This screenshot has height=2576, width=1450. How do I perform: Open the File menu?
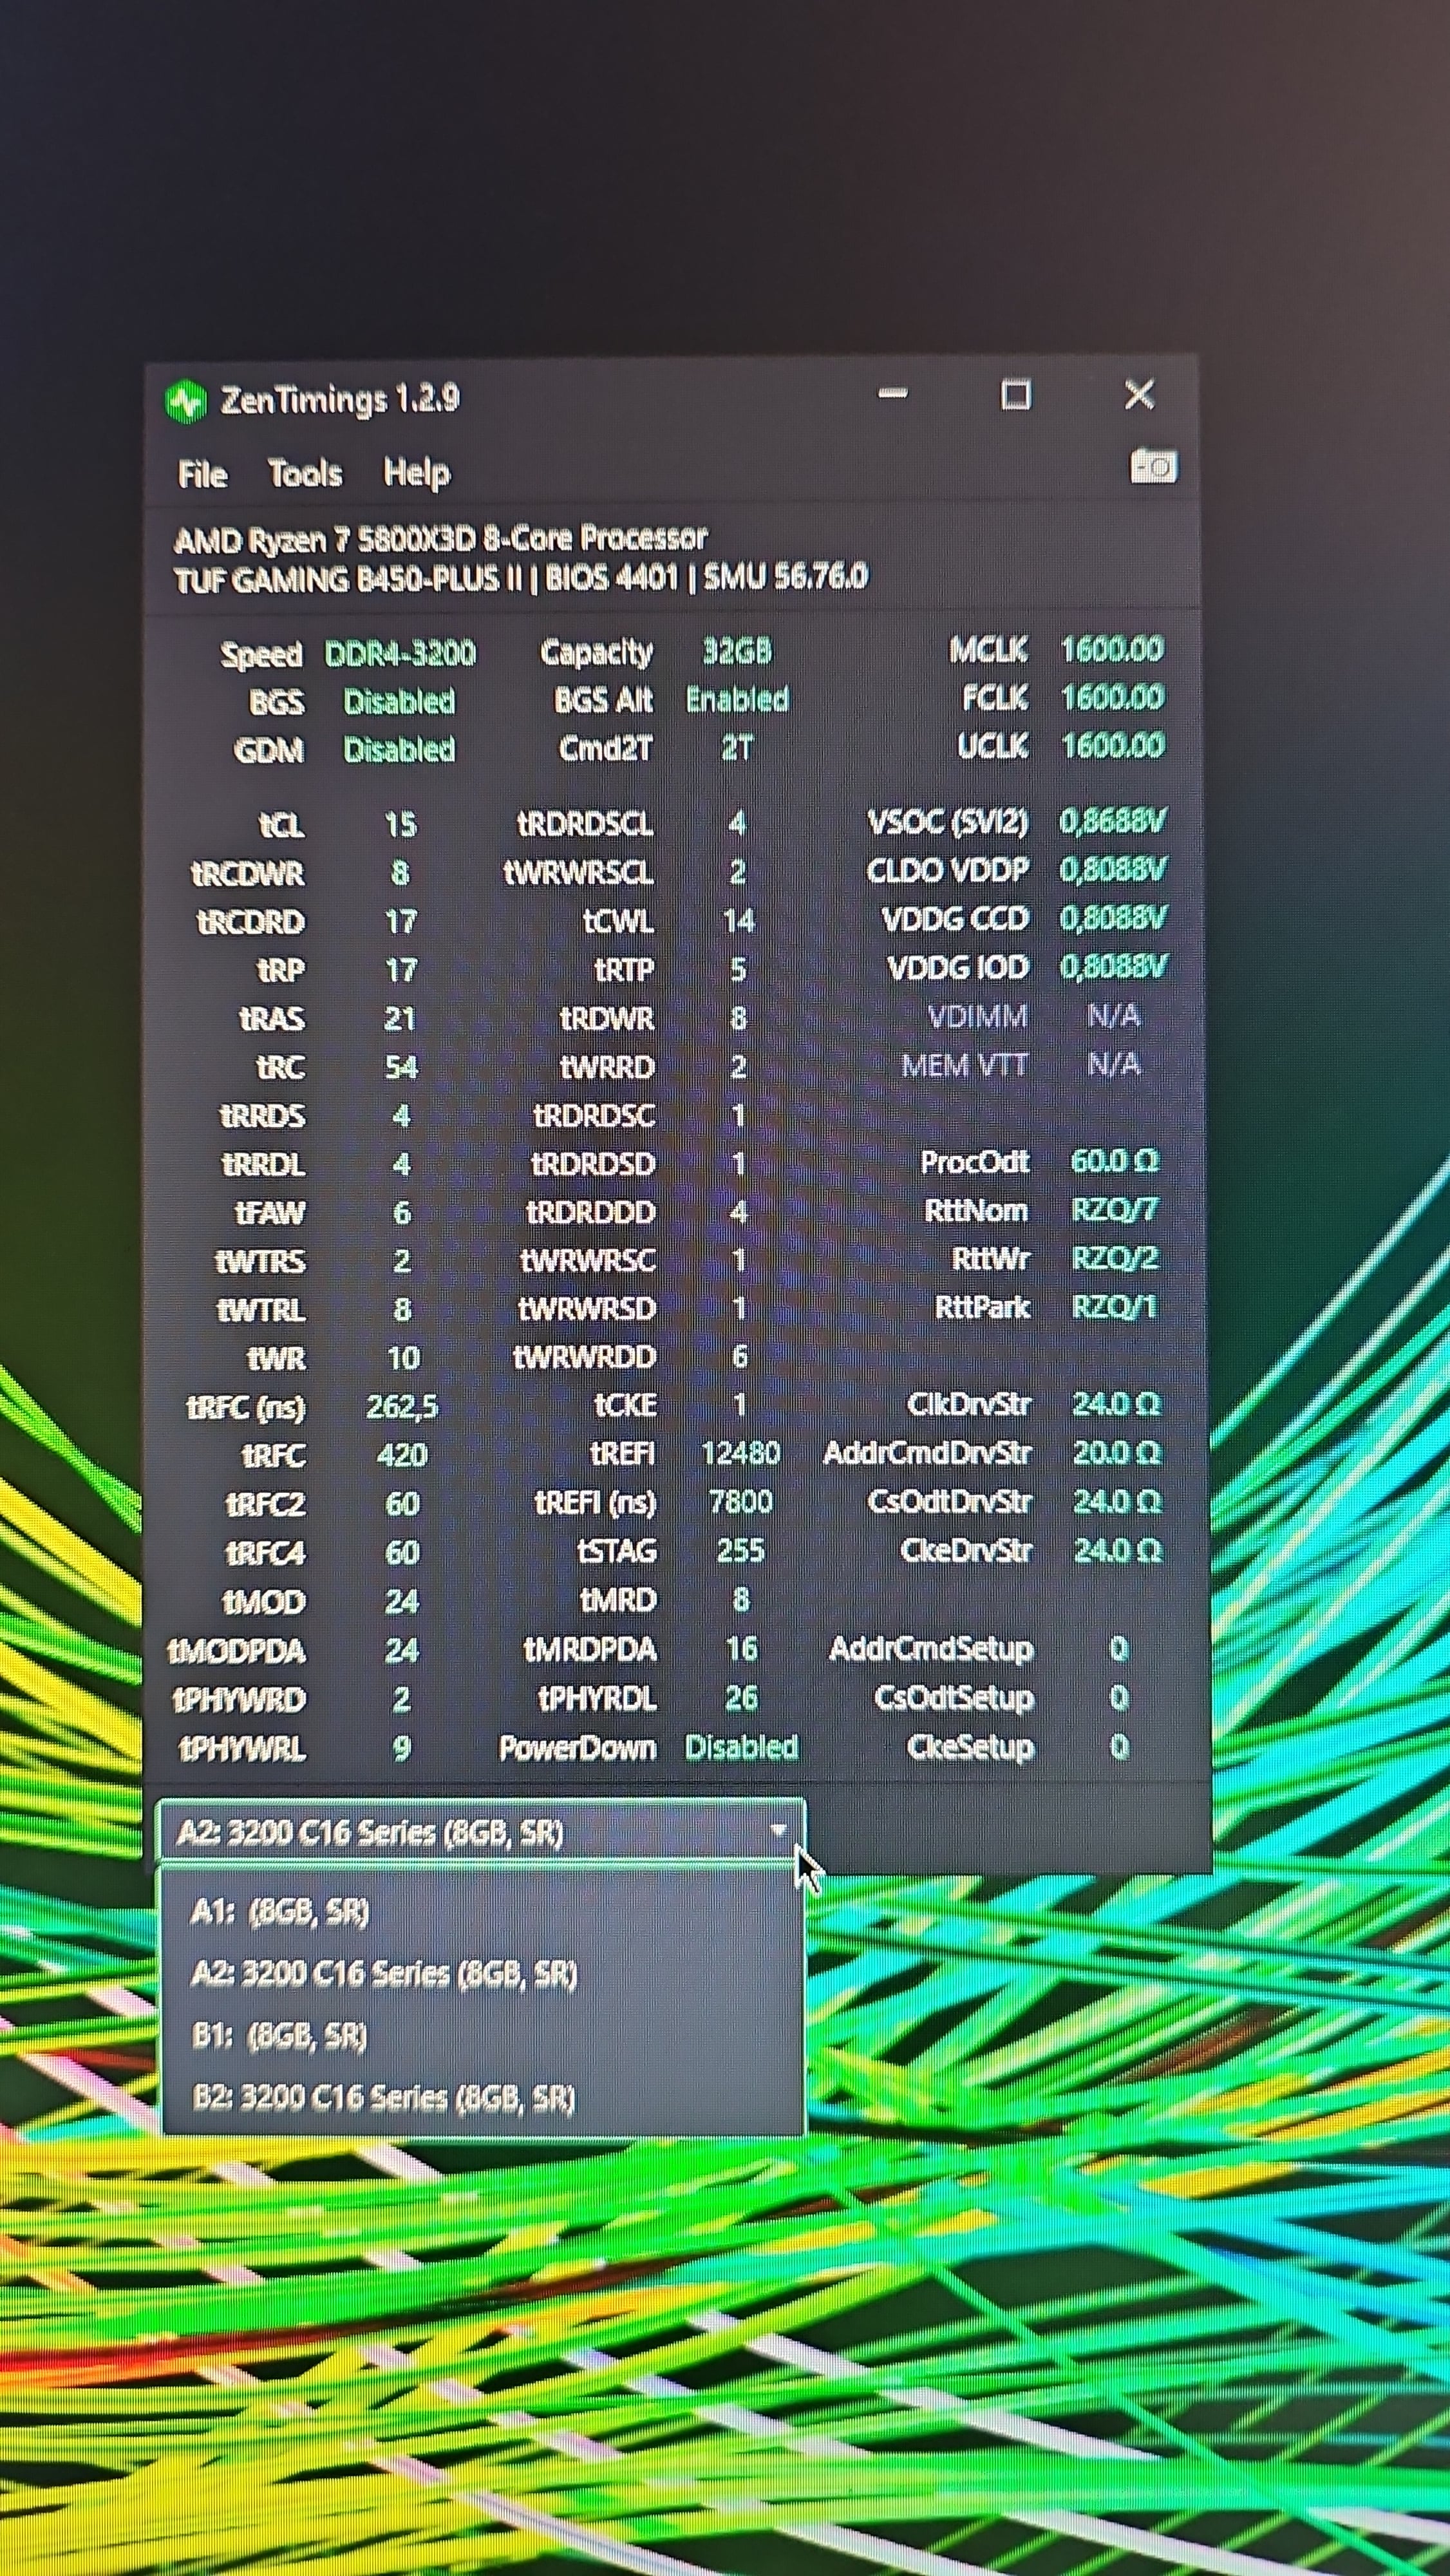(x=202, y=474)
